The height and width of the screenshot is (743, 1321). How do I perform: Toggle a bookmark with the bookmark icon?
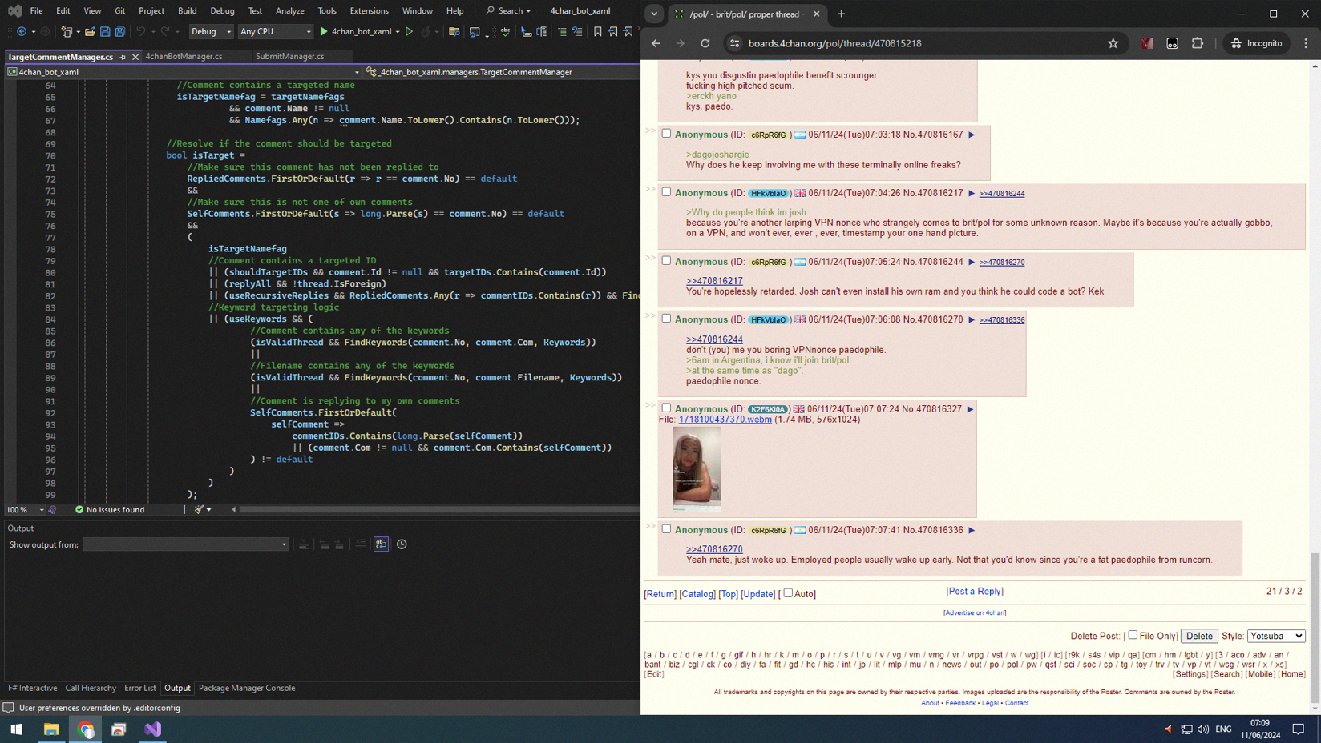598,32
